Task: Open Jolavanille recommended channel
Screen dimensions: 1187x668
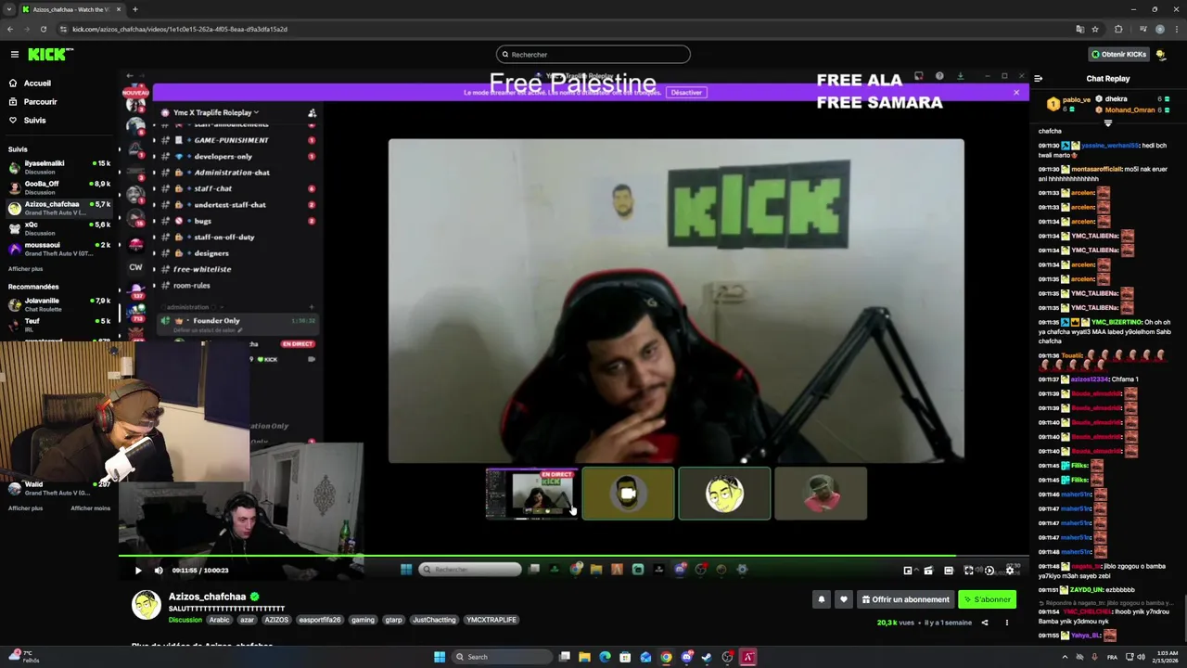Action: [59, 304]
